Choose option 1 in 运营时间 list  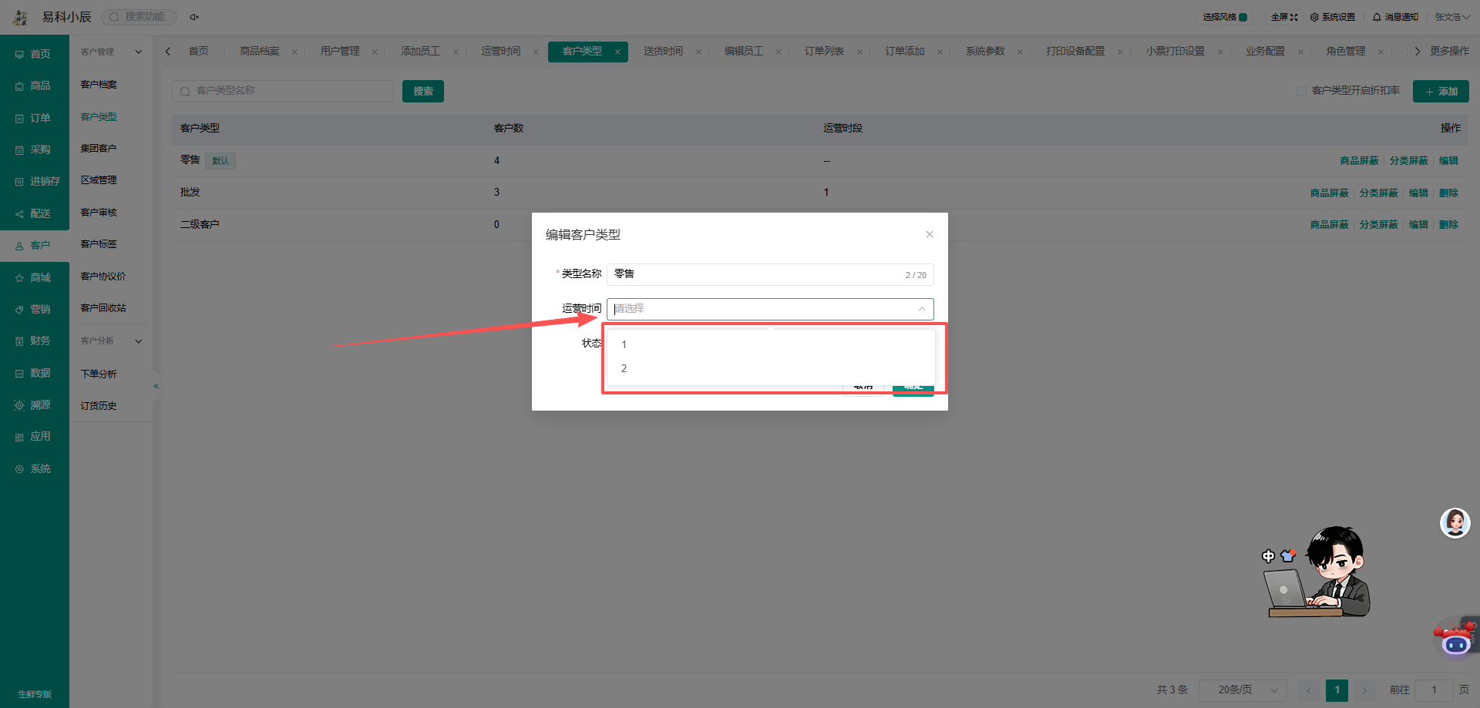(770, 344)
